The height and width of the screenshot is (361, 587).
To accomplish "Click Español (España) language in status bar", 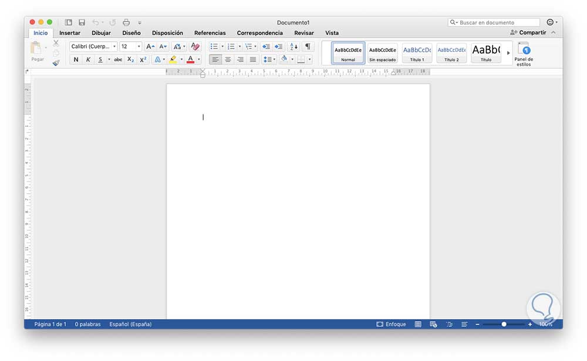I will point(130,324).
